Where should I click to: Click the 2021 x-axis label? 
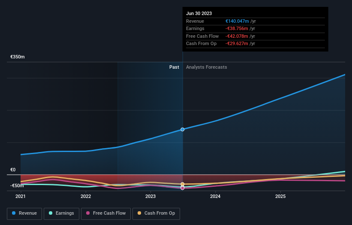tap(21, 196)
